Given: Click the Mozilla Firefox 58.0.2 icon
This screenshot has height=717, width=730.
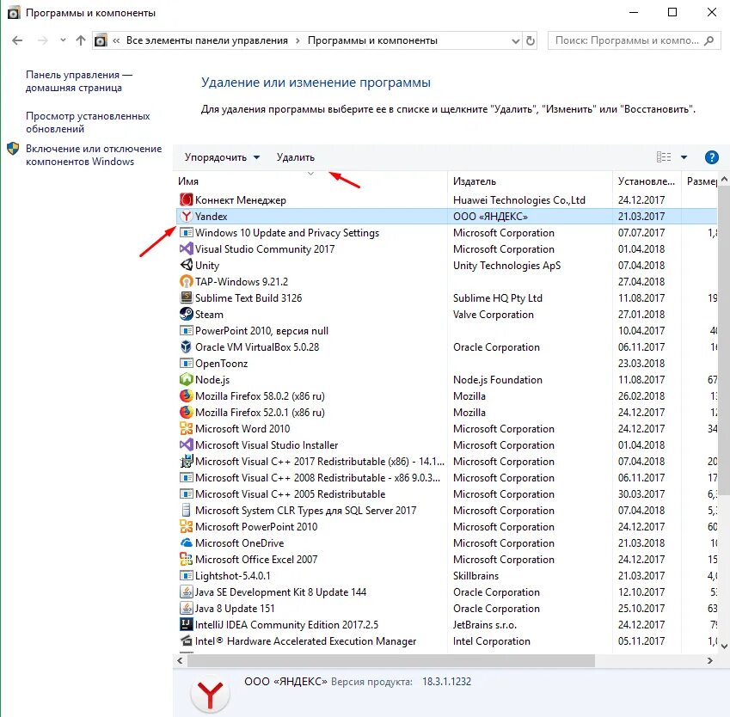Looking at the screenshot, I should tap(187, 395).
